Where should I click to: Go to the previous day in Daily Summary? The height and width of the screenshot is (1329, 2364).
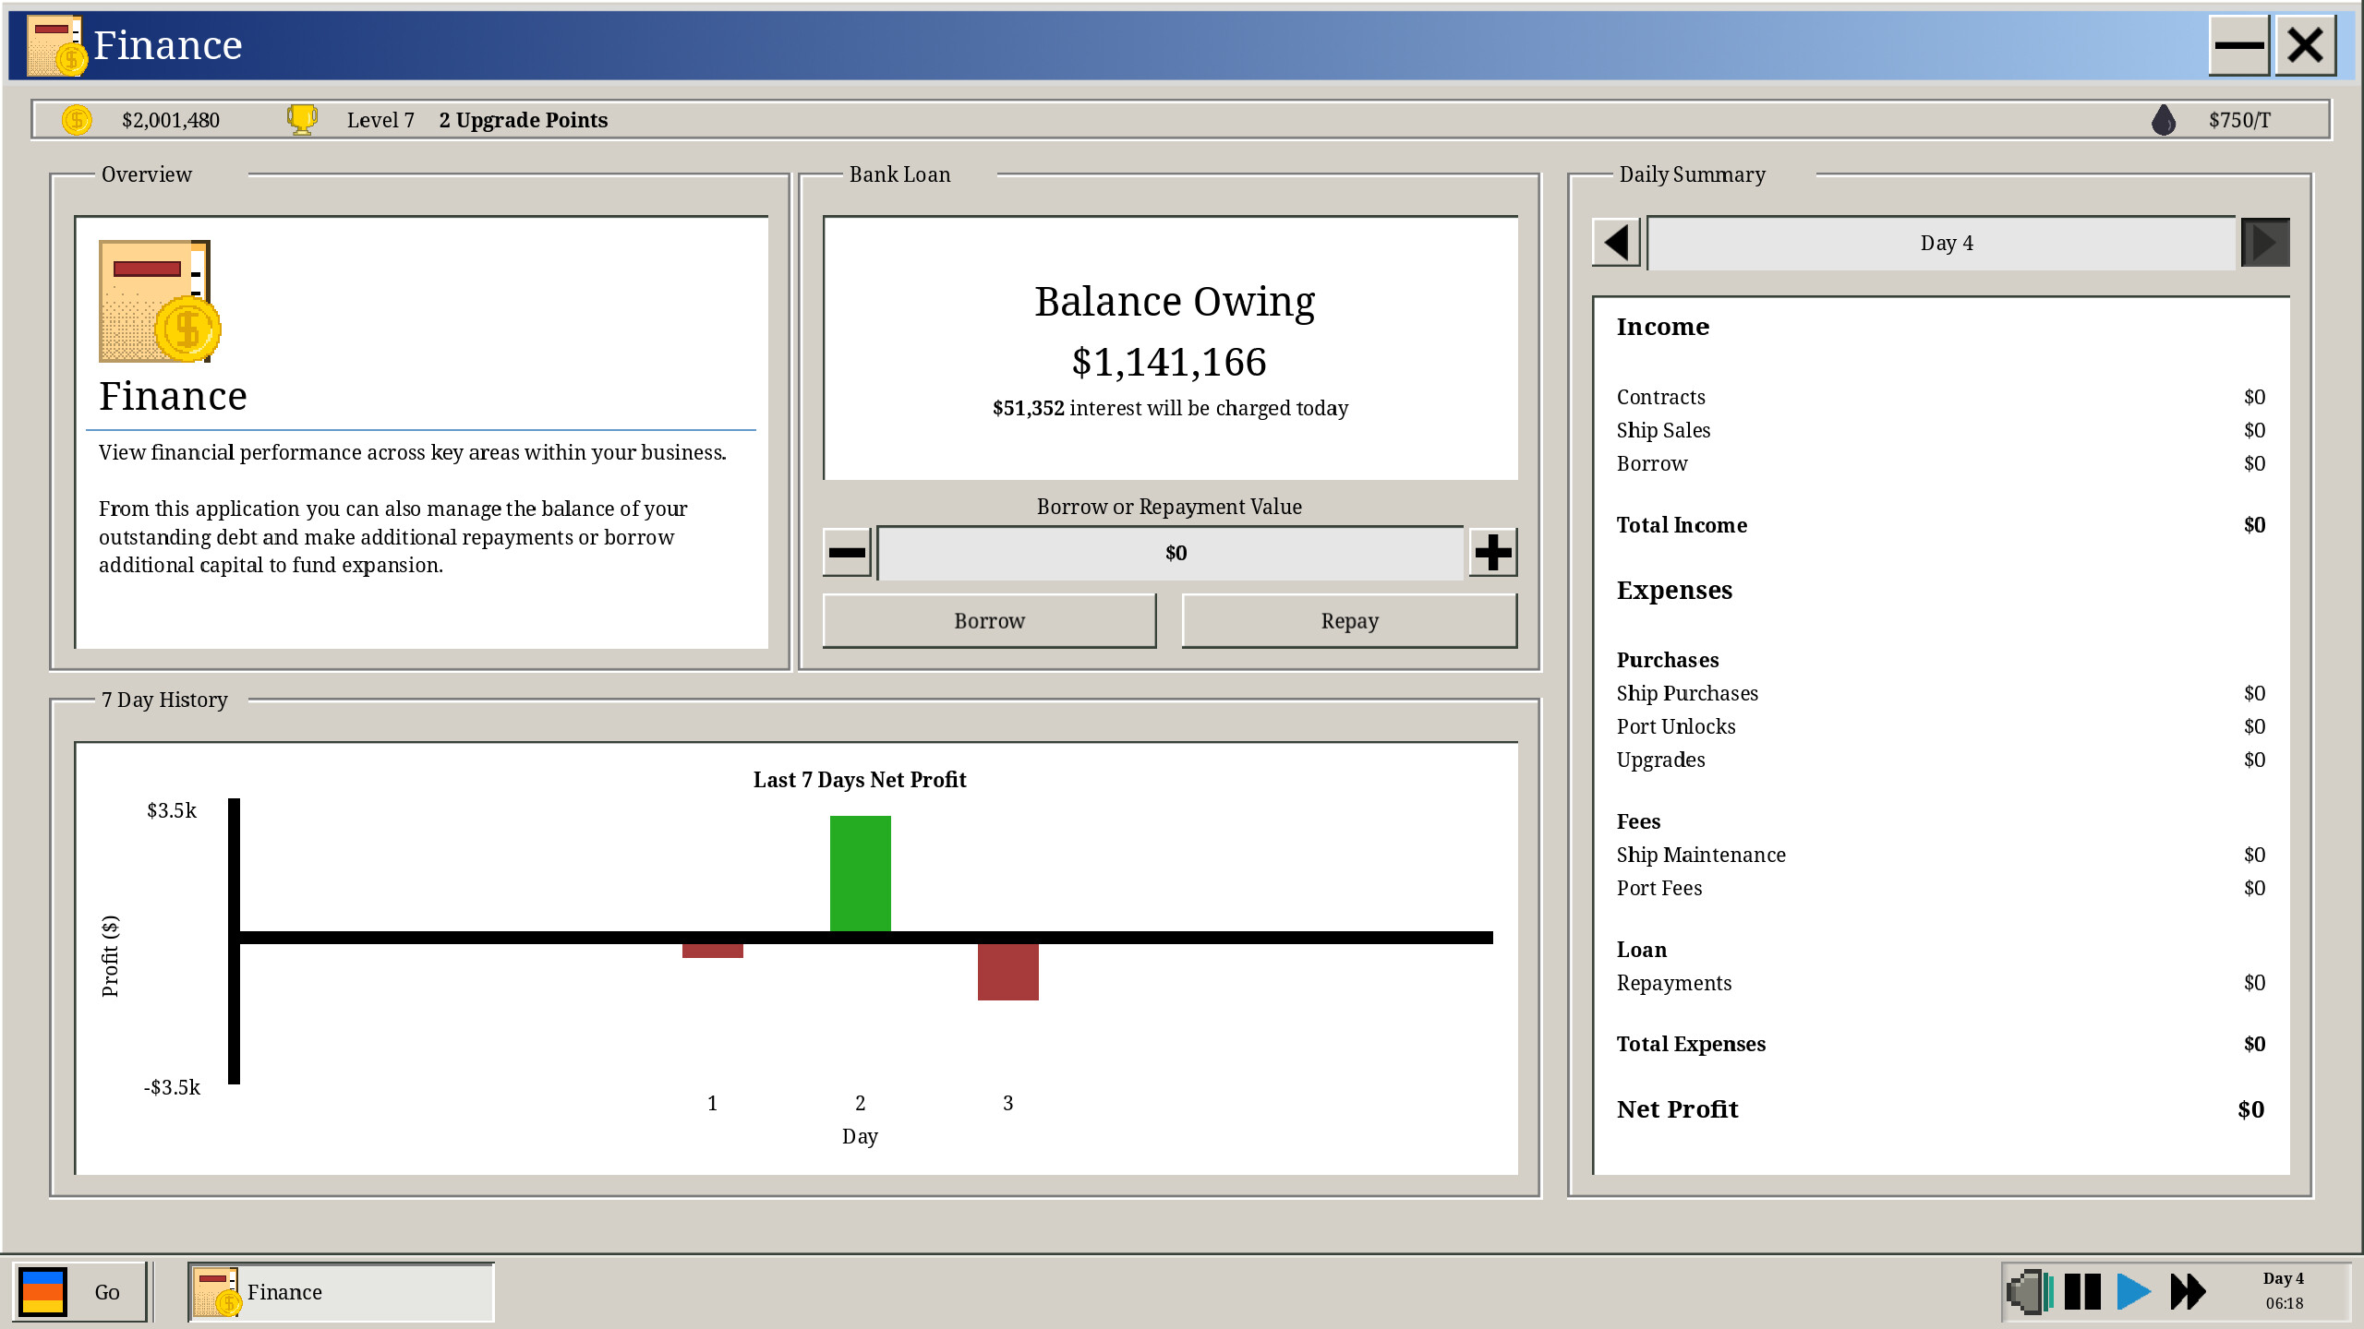tap(1614, 242)
